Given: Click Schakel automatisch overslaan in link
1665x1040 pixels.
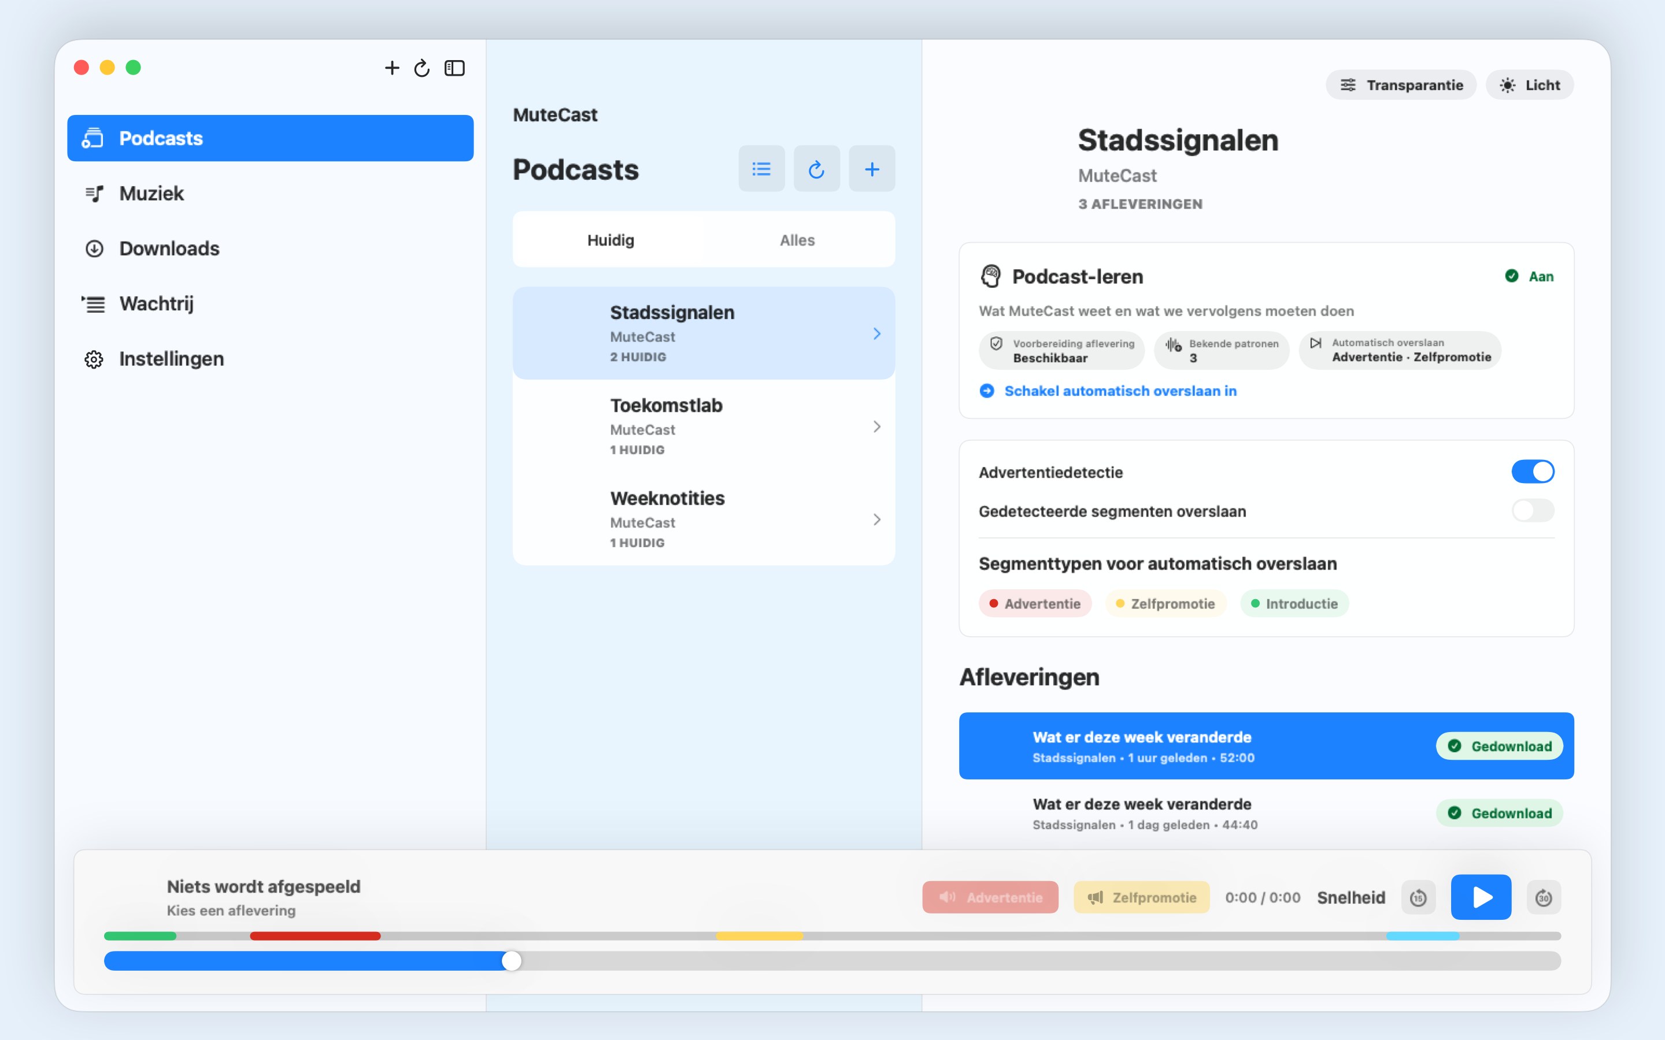Looking at the screenshot, I should point(1108,391).
